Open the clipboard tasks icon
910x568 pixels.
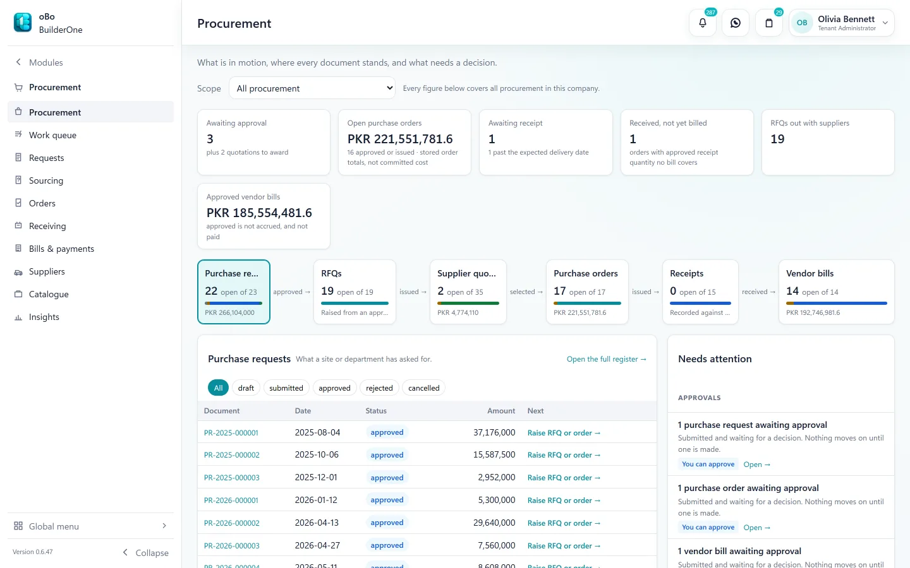coord(769,23)
